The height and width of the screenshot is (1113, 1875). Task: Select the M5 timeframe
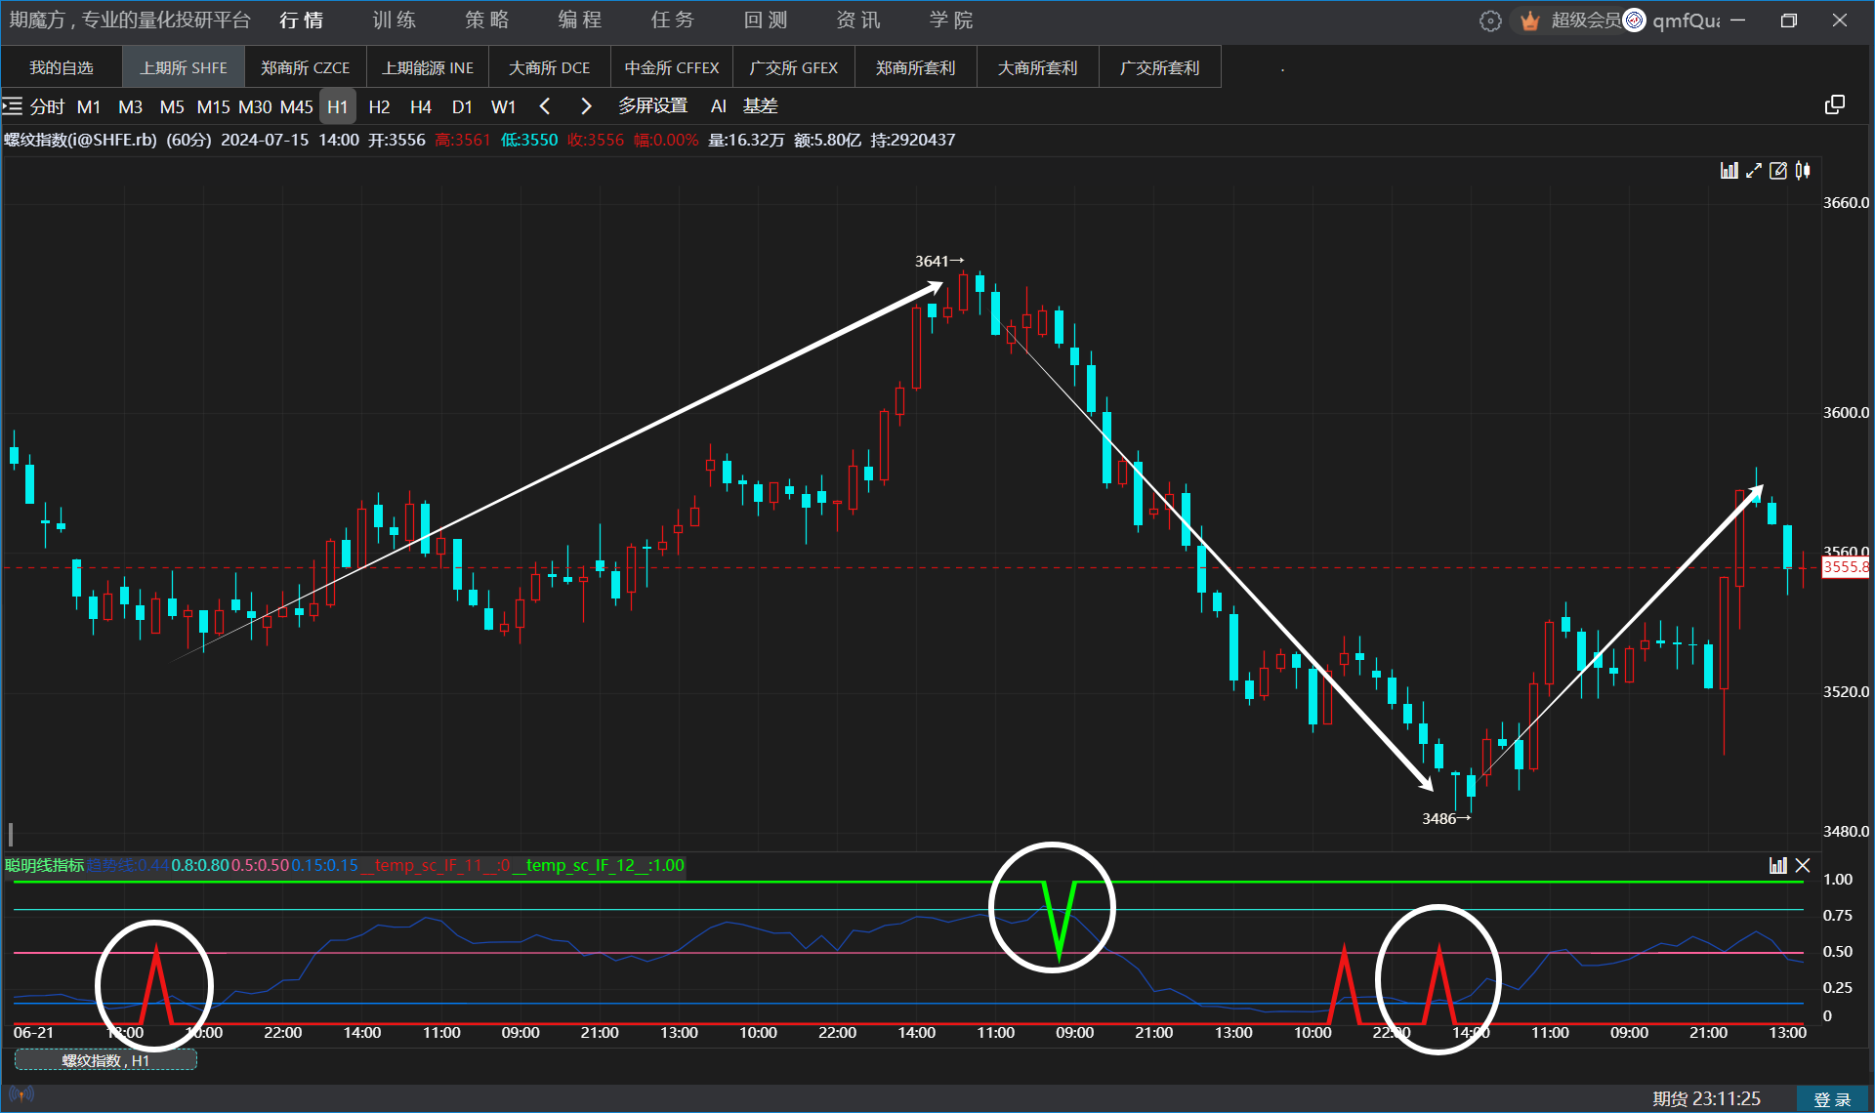[x=172, y=106]
